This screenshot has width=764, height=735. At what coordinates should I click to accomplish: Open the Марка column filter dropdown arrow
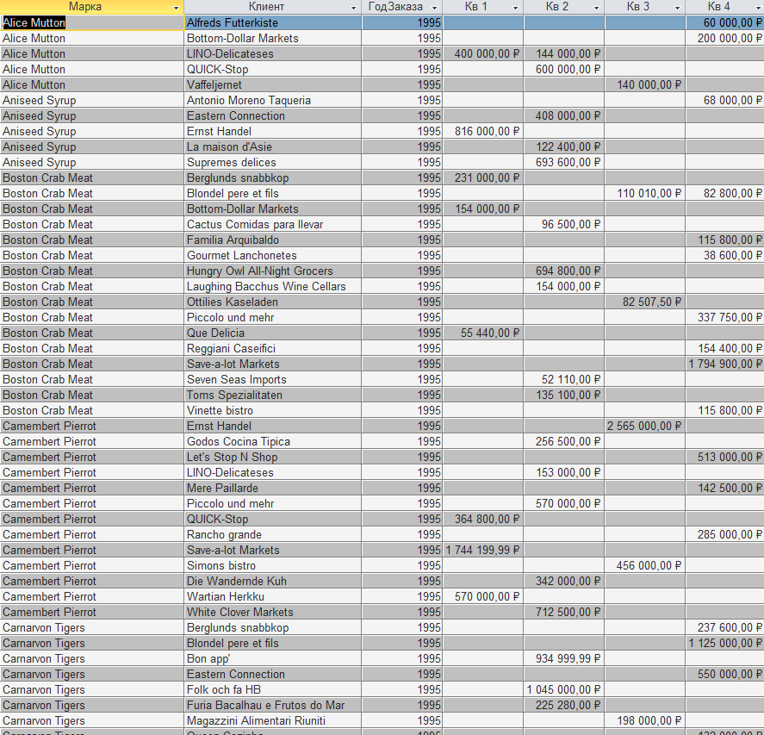click(176, 7)
